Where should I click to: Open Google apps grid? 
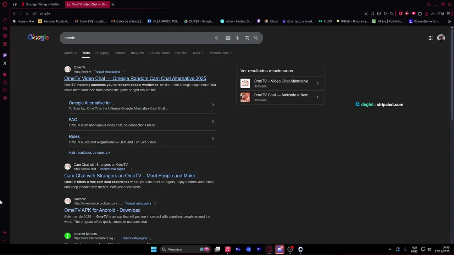(430, 38)
